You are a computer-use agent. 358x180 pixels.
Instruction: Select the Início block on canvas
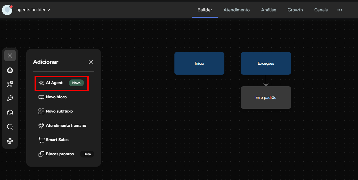pos(199,63)
